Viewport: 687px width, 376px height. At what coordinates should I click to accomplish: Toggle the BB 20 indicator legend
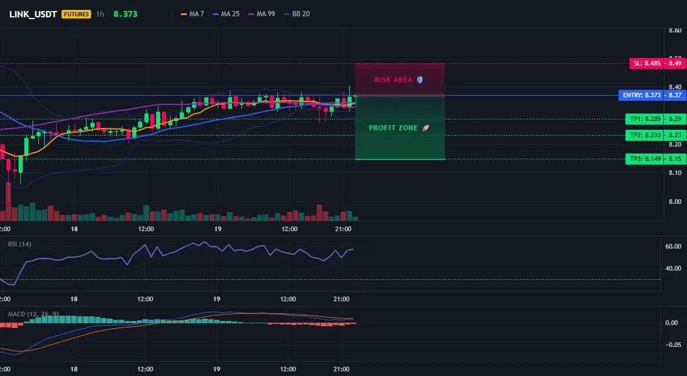tap(297, 14)
